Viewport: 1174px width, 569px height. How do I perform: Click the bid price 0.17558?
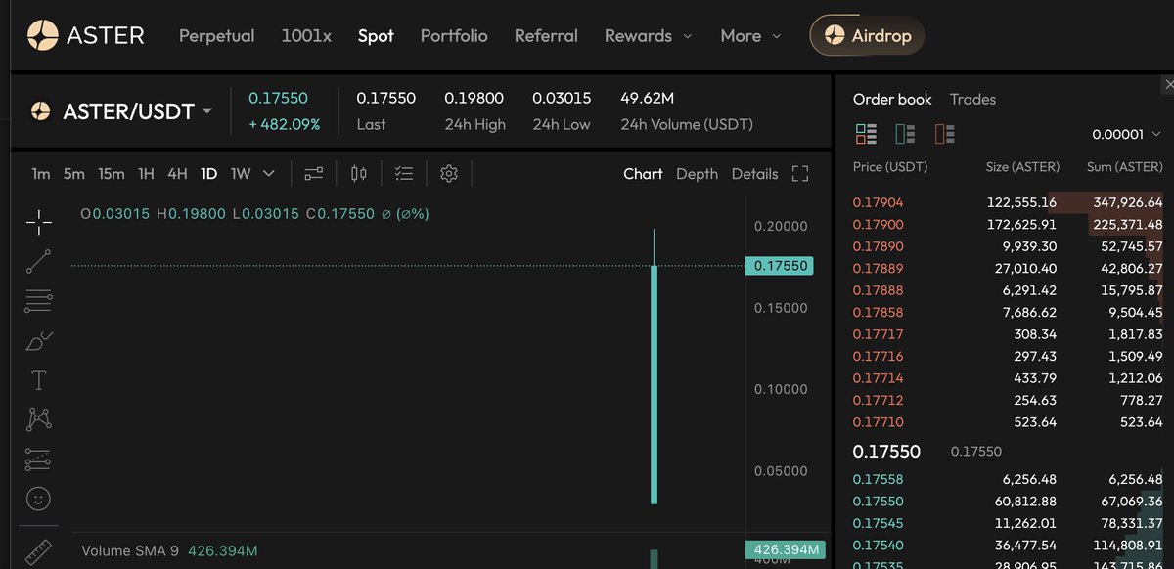pyautogui.click(x=878, y=479)
